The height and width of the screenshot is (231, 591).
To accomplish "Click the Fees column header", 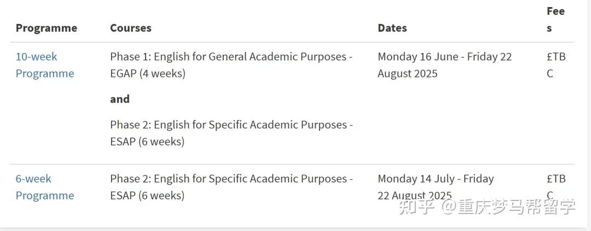I will 555,20.
